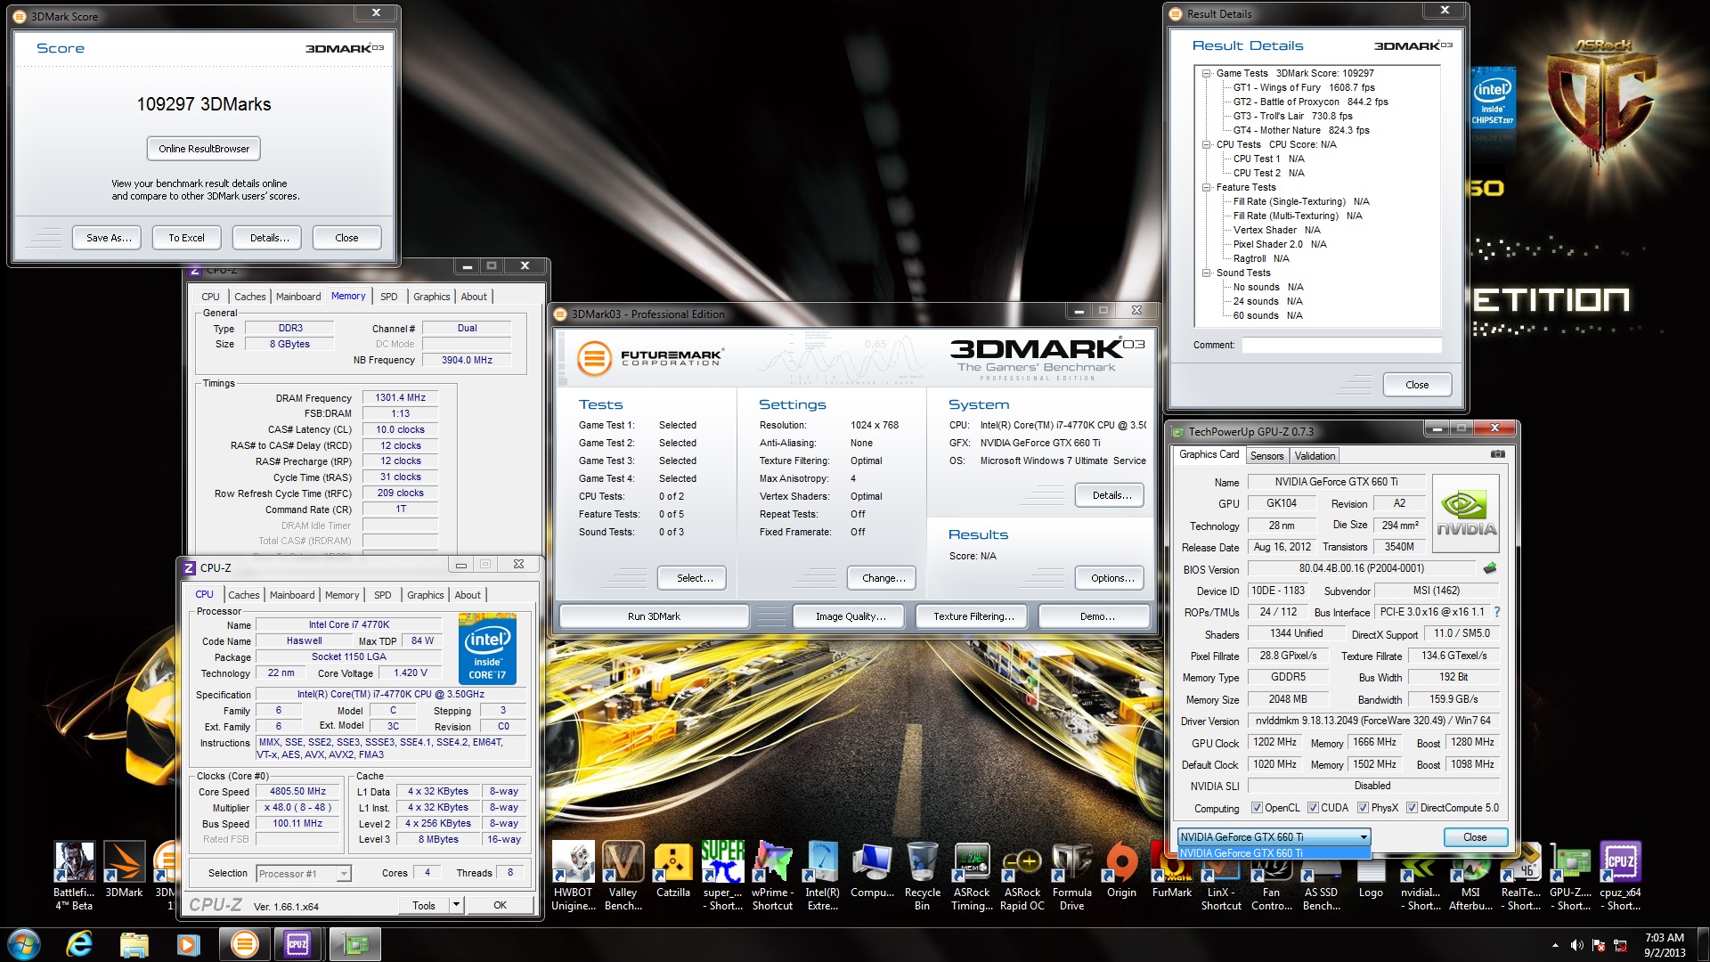Click the Run 3DMark button

coord(654,616)
